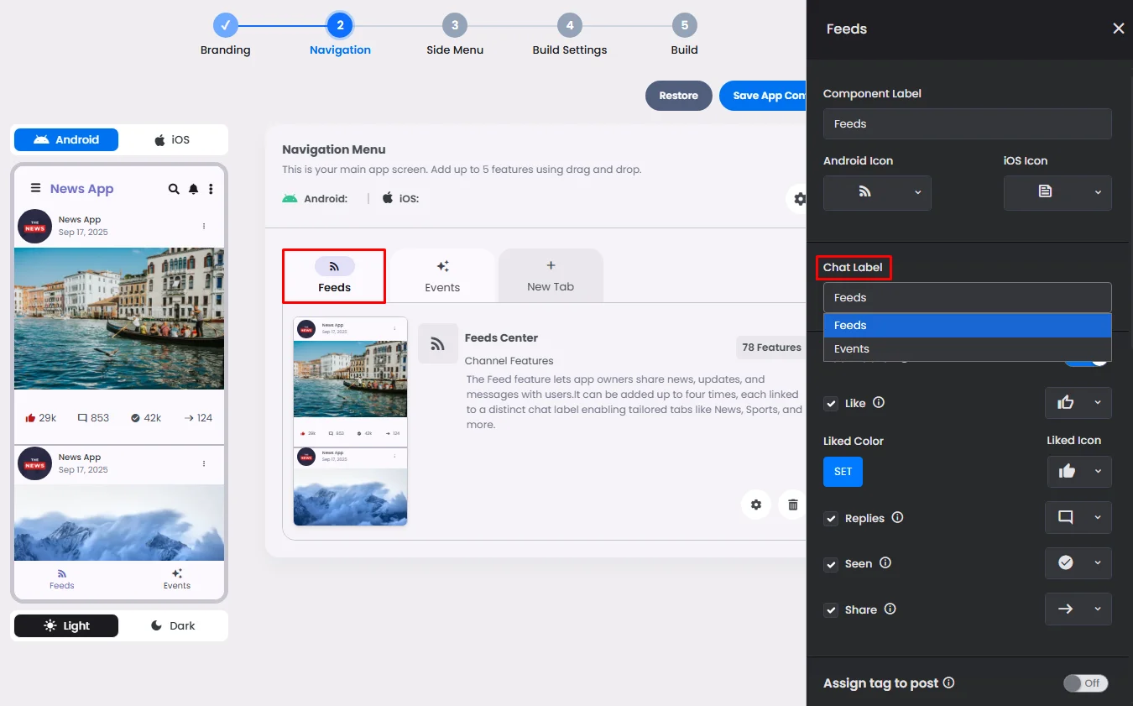Image resolution: width=1133 pixels, height=706 pixels.
Task: Close the Feeds side panel
Action: click(1118, 29)
